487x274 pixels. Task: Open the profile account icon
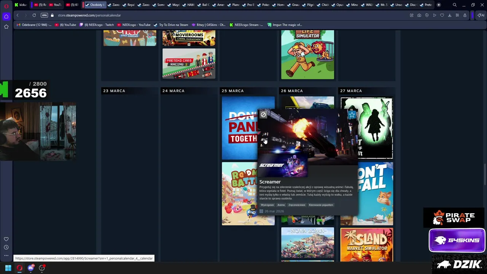[465, 15]
